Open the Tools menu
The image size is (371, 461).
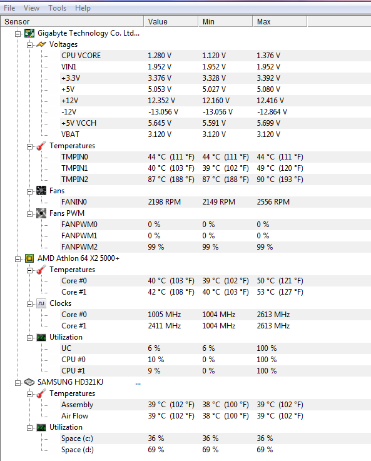point(58,8)
